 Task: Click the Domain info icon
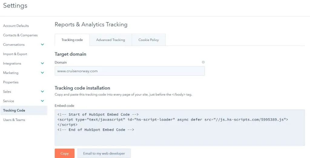[203, 62]
